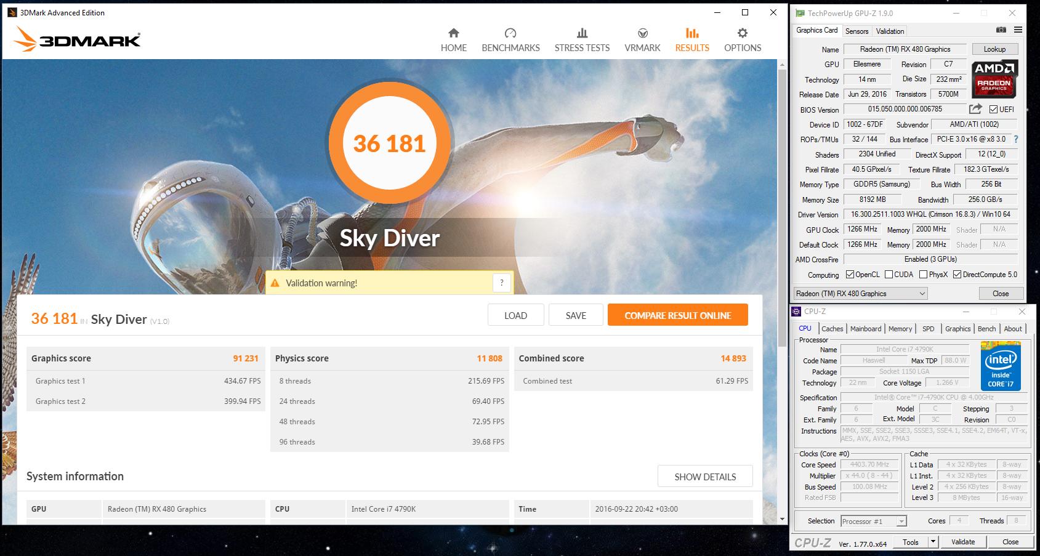Image resolution: width=1040 pixels, height=556 pixels.
Task: Toggle the DirectCompute 5.0 checkbox
Action: tap(957, 275)
